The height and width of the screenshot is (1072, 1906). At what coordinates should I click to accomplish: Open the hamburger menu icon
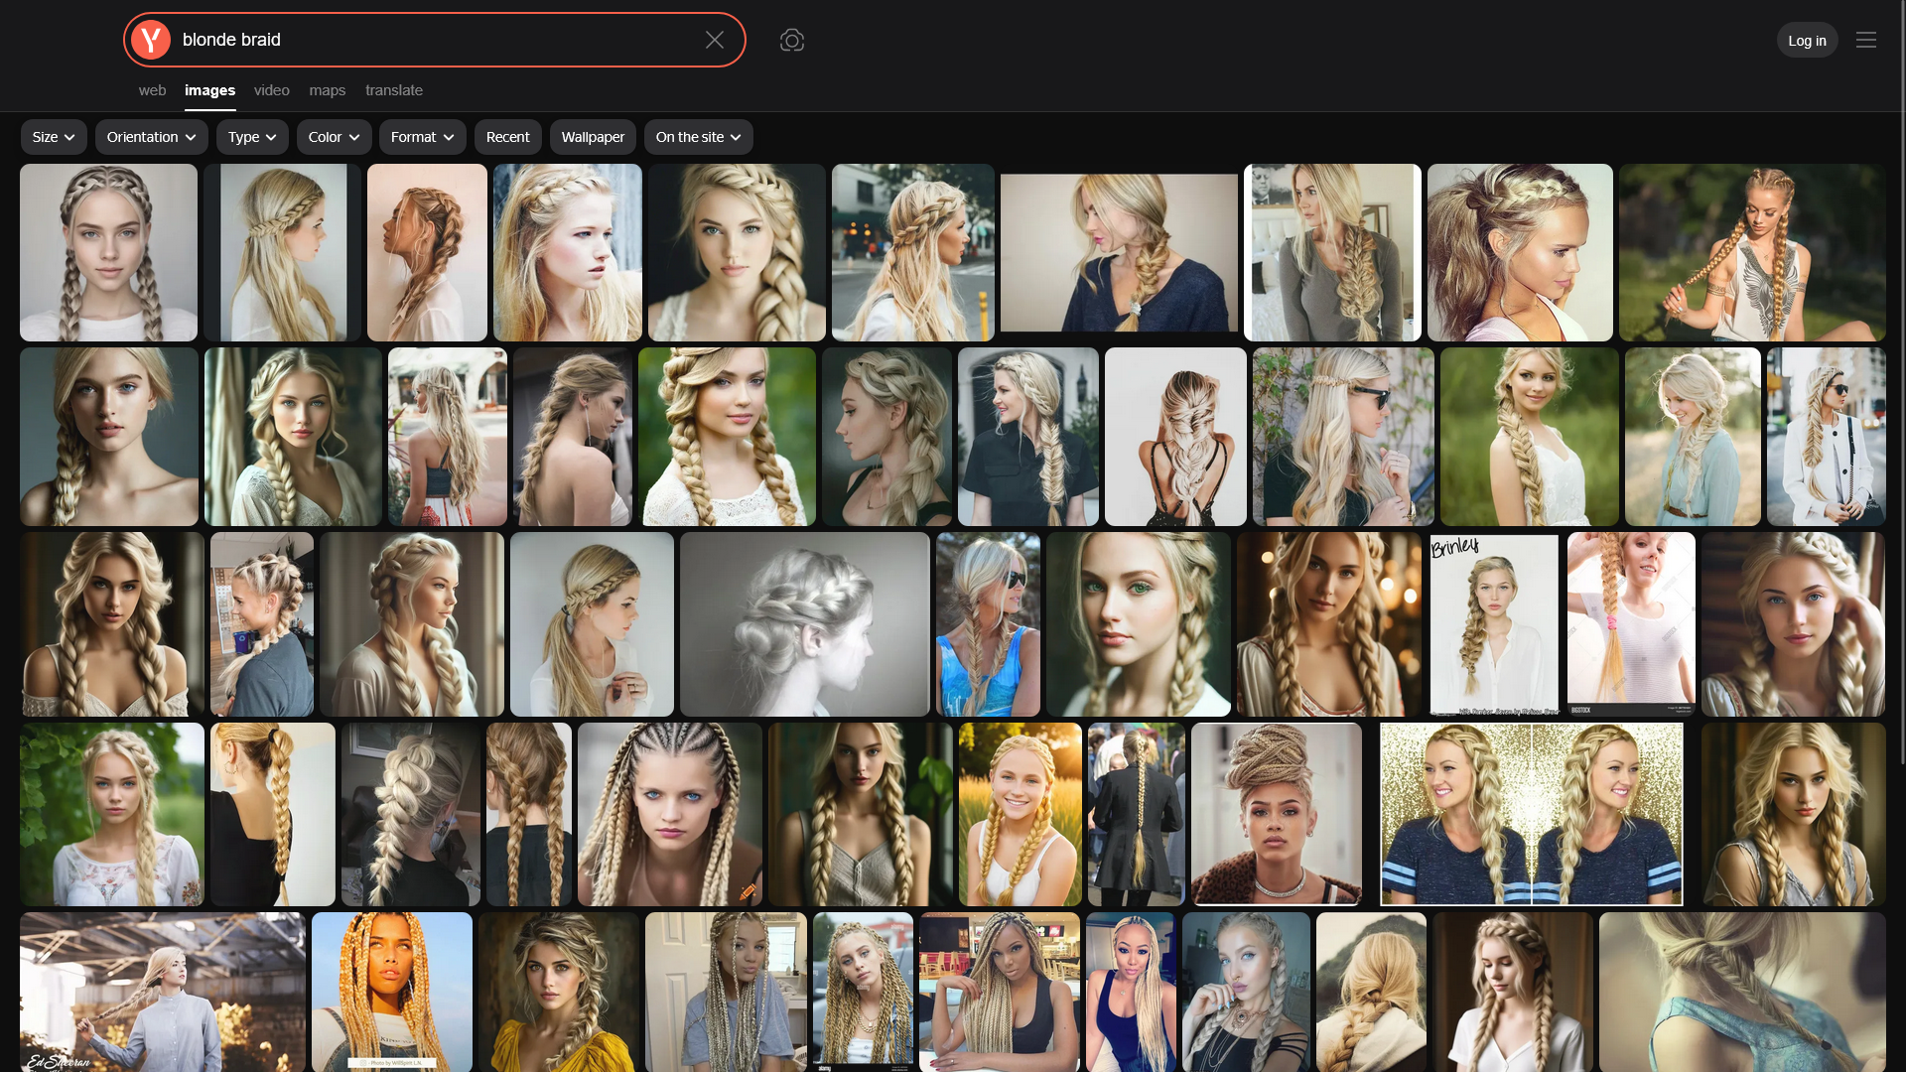[x=1866, y=40]
